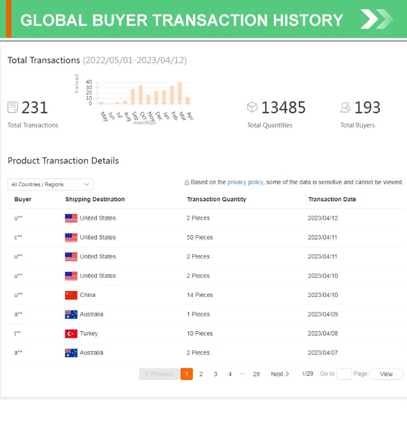
Task: Open the privacy policy link
Action: pos(245,182)
